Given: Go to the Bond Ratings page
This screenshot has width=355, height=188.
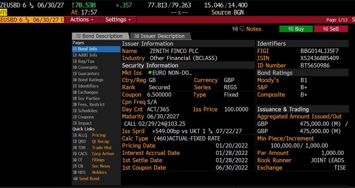Looking at the screenshot, I should pyautogui.click(x=90, y=80).
